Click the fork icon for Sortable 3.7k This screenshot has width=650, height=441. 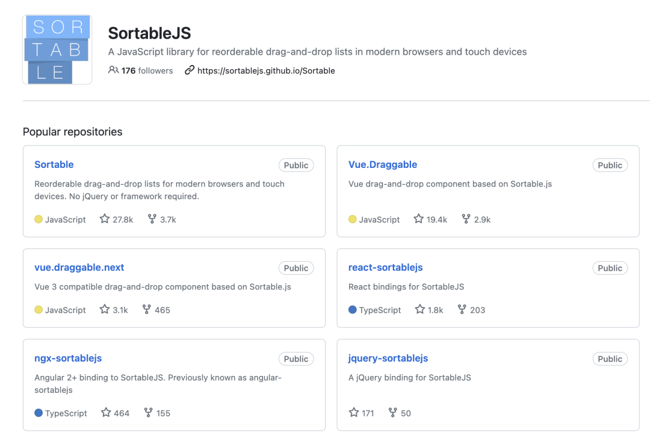[152, 219]
